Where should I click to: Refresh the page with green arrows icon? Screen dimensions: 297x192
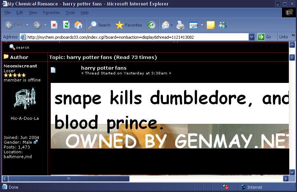click(x=66, y=25)
